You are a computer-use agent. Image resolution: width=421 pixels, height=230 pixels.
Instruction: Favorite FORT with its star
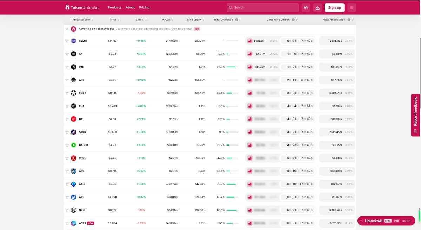pos(67,93)
